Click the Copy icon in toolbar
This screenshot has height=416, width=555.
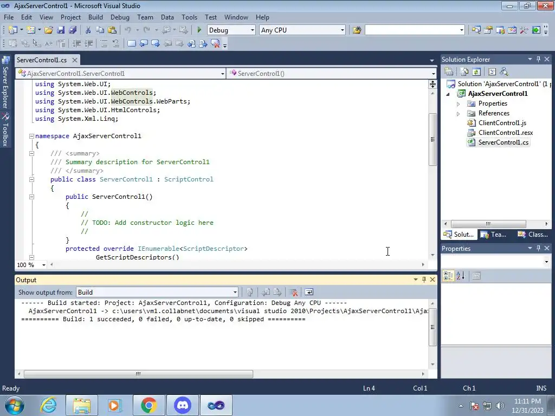[x=100, y=30]
